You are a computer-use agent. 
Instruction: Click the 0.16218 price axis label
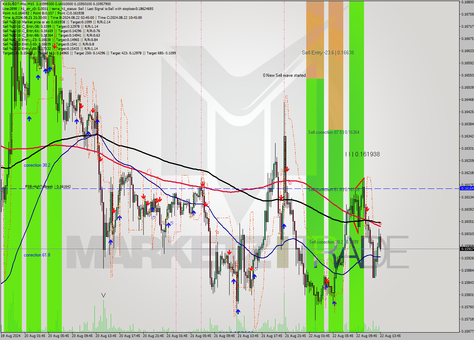click(x=467, y=173)
